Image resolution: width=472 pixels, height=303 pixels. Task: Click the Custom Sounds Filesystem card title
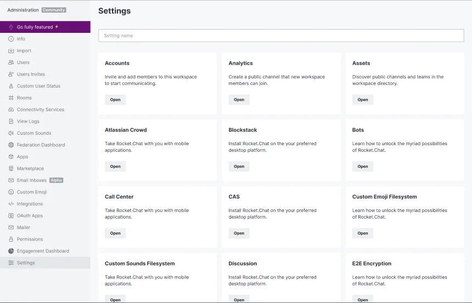(139, 264)
